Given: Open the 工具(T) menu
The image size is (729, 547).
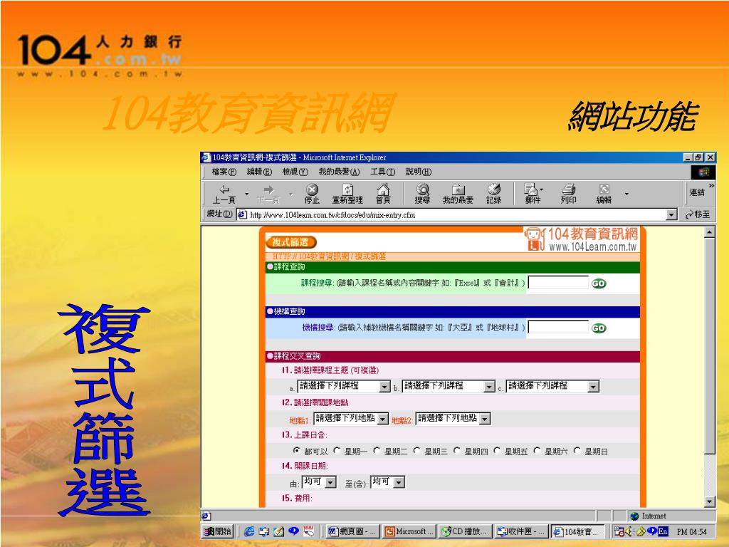Looking at the screenshot, I should pos(382,172).
